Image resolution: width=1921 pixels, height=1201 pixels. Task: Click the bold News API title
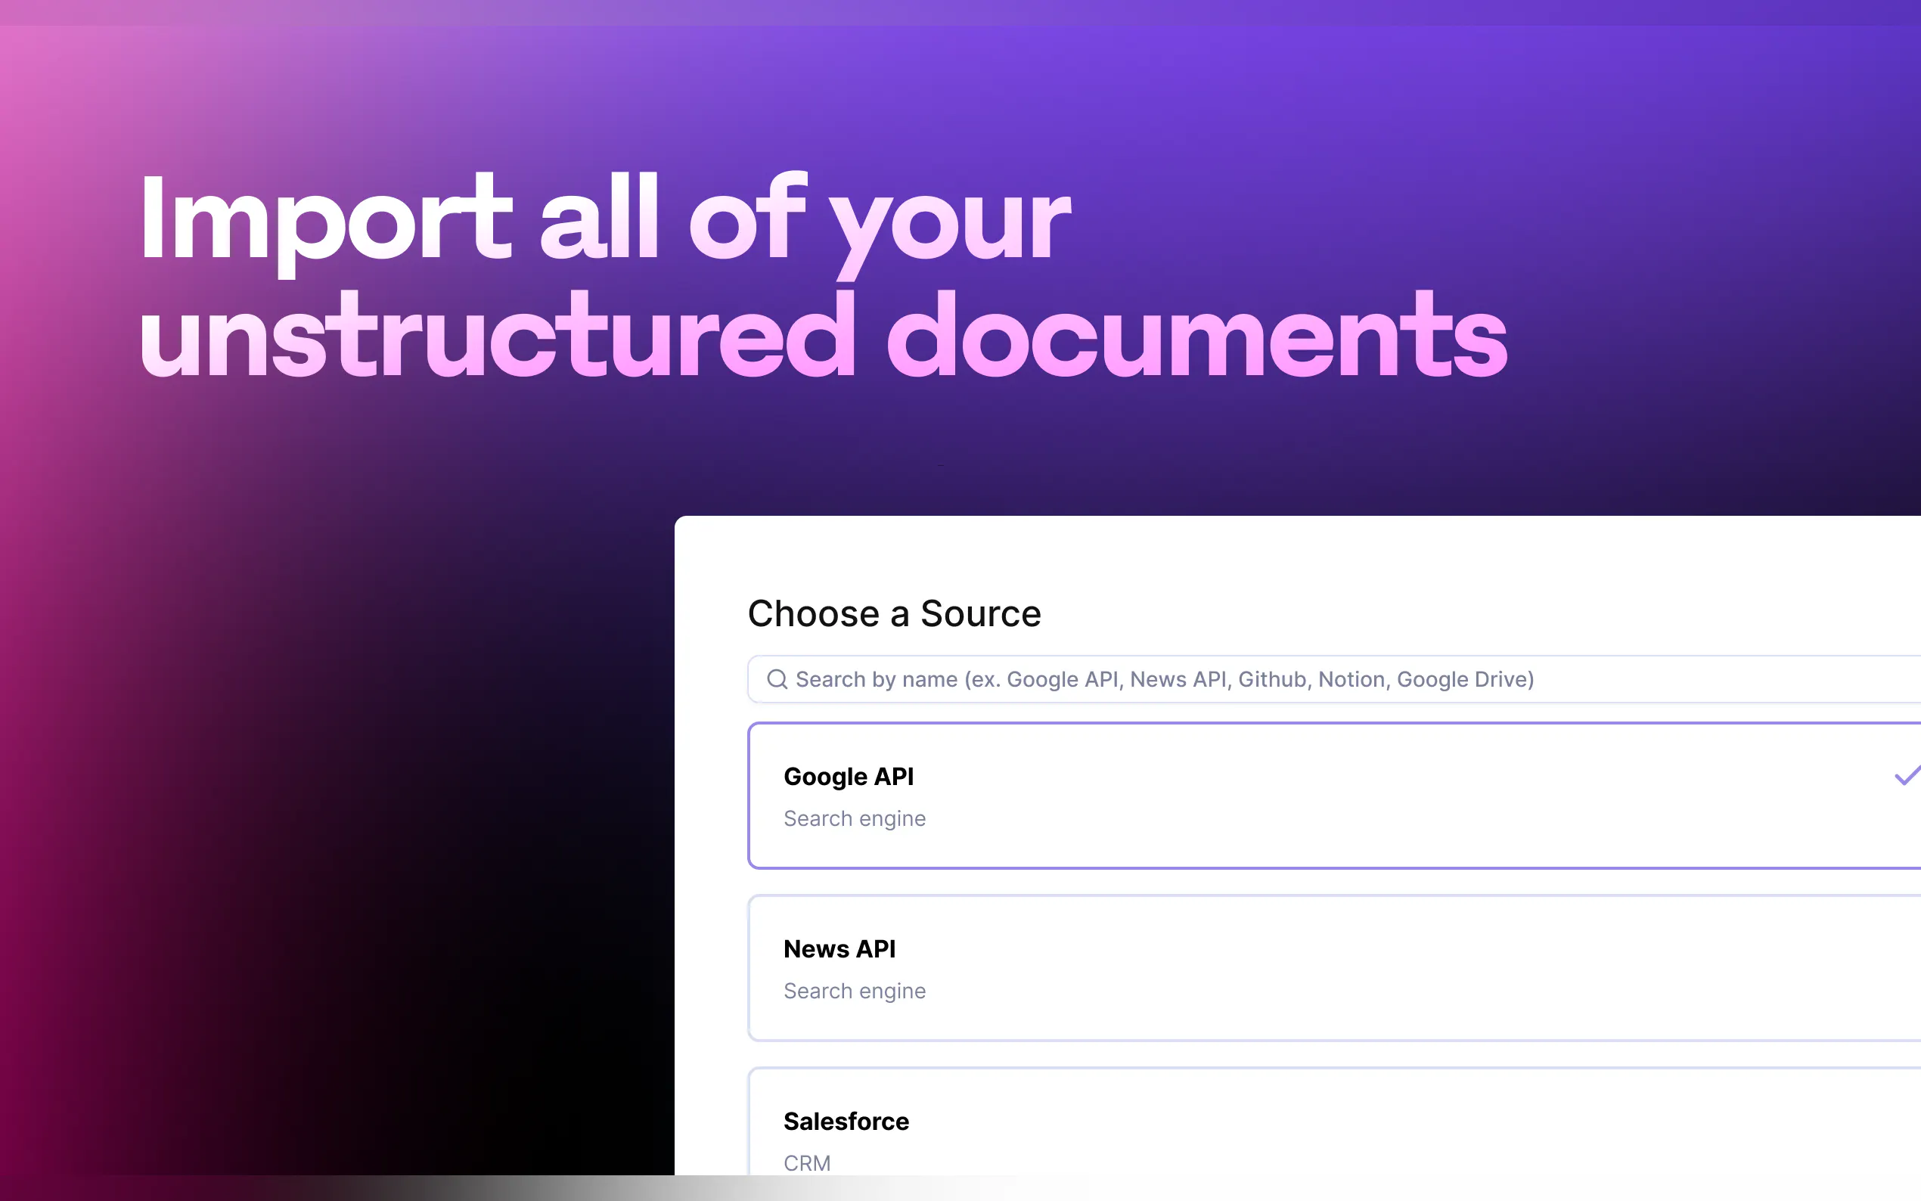coord(839,948)
